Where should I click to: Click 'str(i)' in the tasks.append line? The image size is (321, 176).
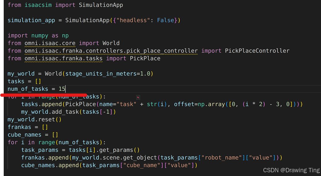[x=157, y=104]
